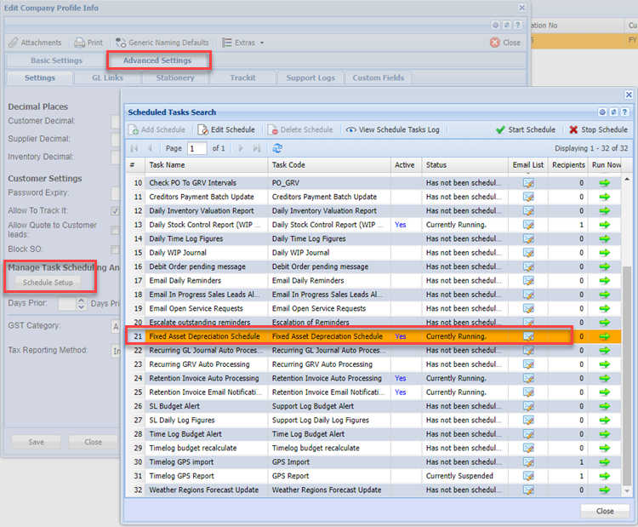Click the Stop Schedule button

pos(598,129)
